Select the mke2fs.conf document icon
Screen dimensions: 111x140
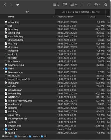(x=6, y=90)
